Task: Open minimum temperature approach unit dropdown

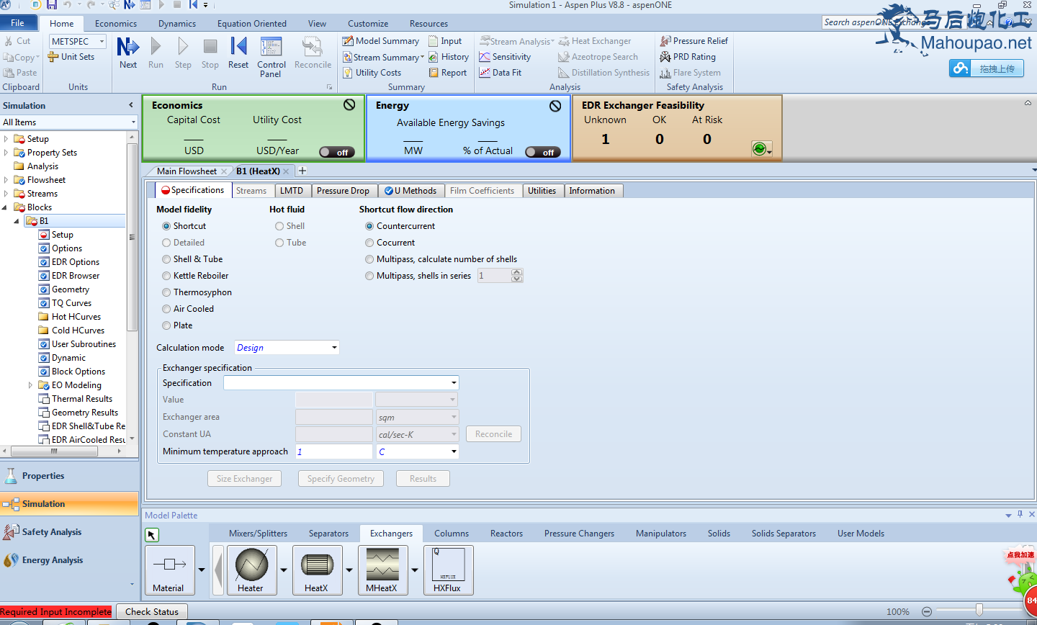Action: tap(454, 451)
